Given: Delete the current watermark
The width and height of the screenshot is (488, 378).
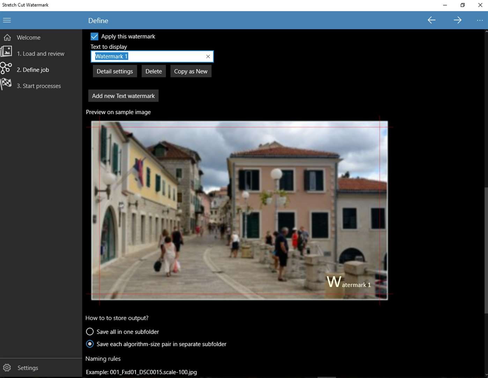Looking at the screenshot, I should [154, 71].
